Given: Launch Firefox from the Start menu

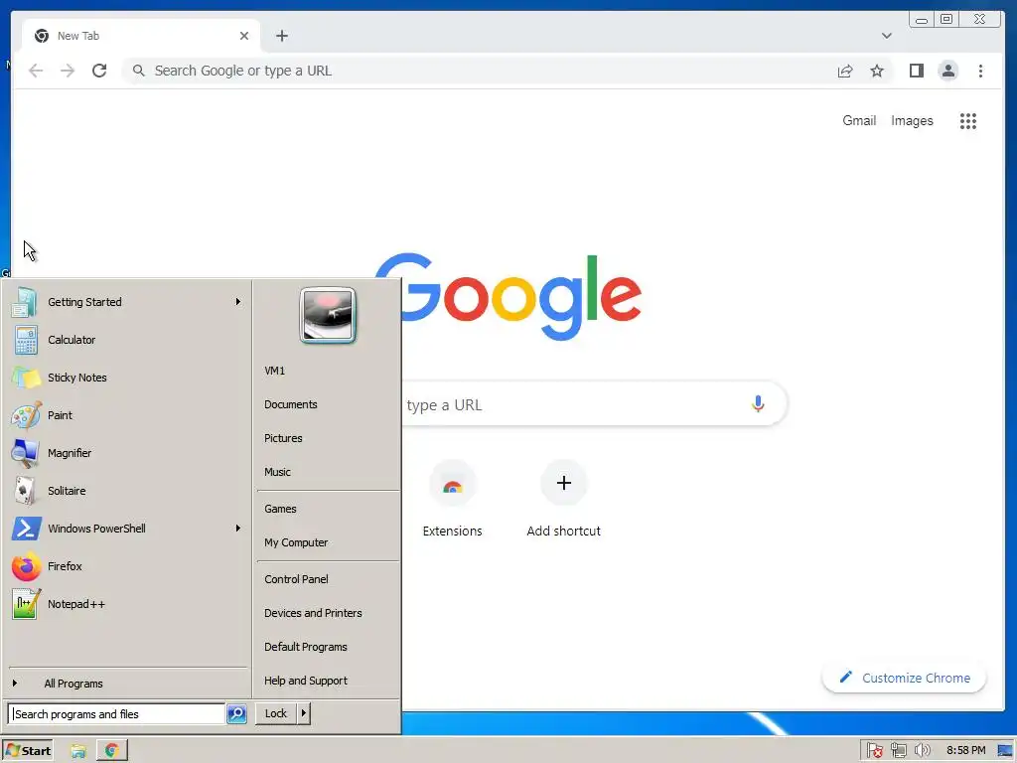Looking at the screenshot, I should point(128,566).
